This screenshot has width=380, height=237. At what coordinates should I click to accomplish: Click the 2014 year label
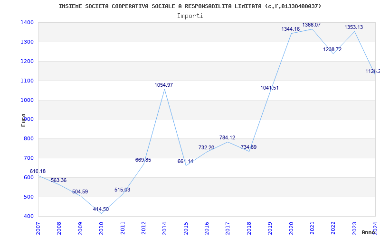164,228
